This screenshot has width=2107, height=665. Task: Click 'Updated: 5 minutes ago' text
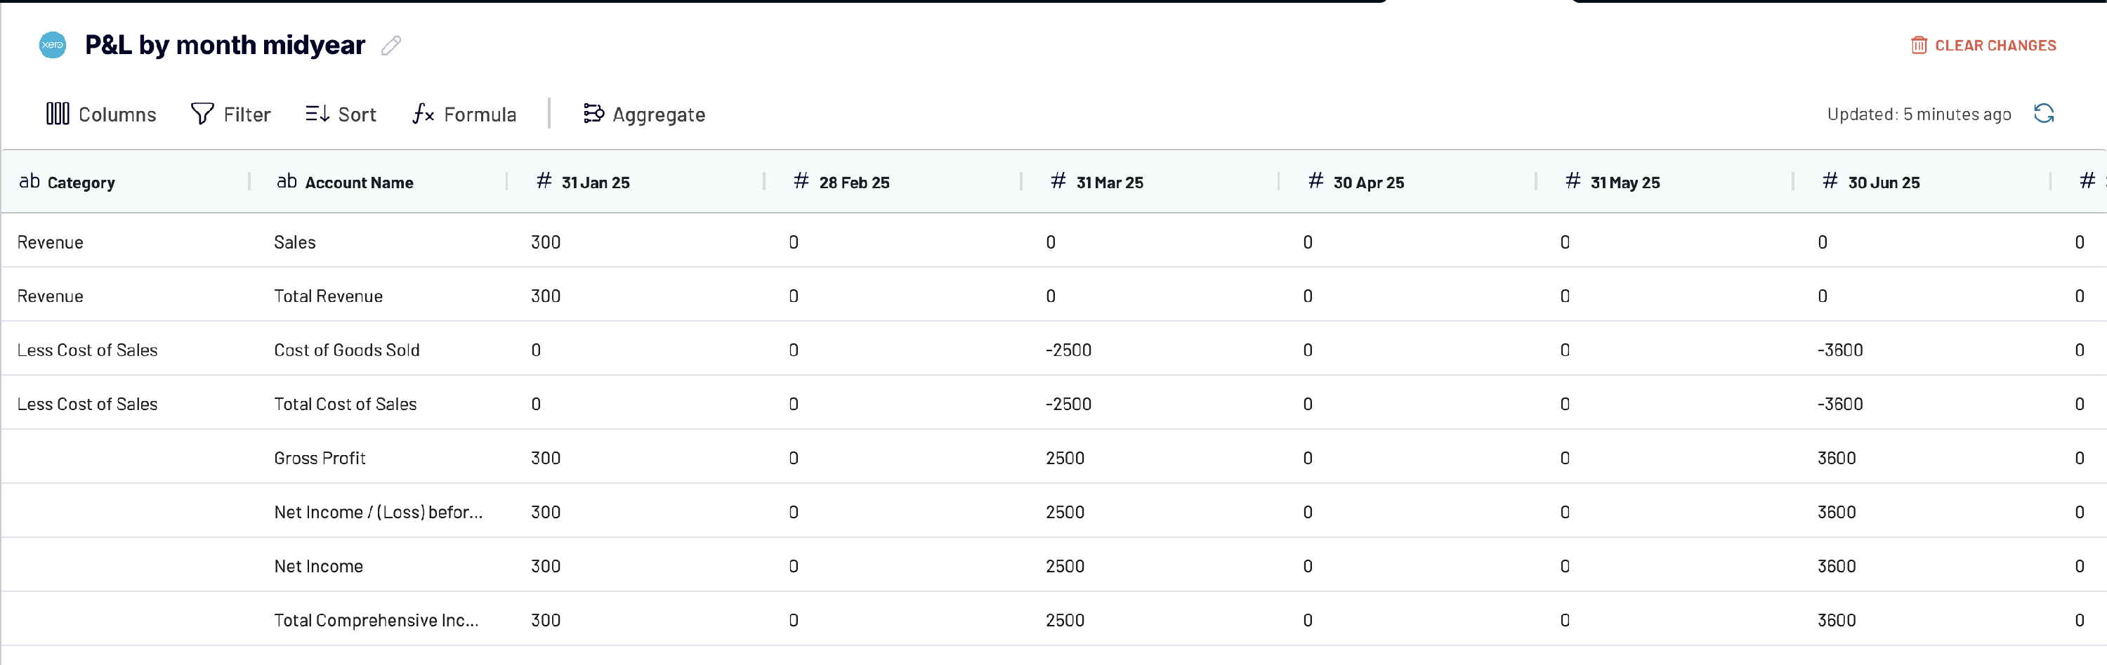(1919, 114)
